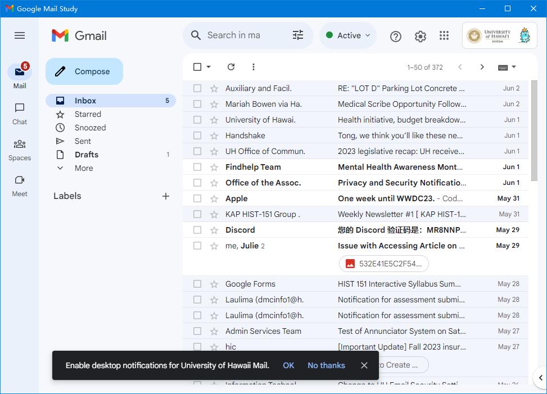Toggle the input tools keyboard icon
This screenshot has width=547, height=394.
503,67
